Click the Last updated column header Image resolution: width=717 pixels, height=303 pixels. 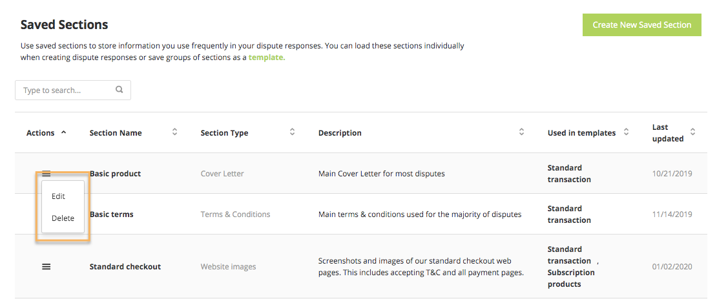click(x=668, y=132)
